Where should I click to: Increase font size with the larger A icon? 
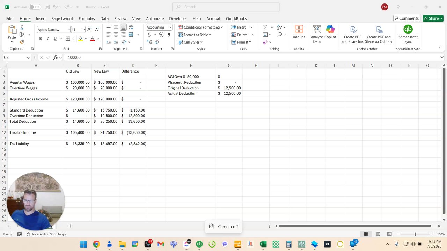tap(89, 30)
